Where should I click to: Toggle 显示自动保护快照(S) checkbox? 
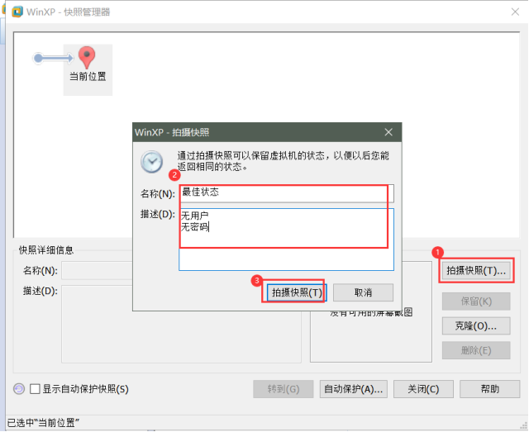click(35, 389)
